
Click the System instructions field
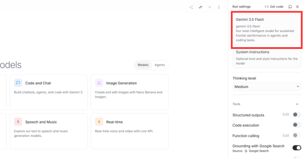pos(267,58)
